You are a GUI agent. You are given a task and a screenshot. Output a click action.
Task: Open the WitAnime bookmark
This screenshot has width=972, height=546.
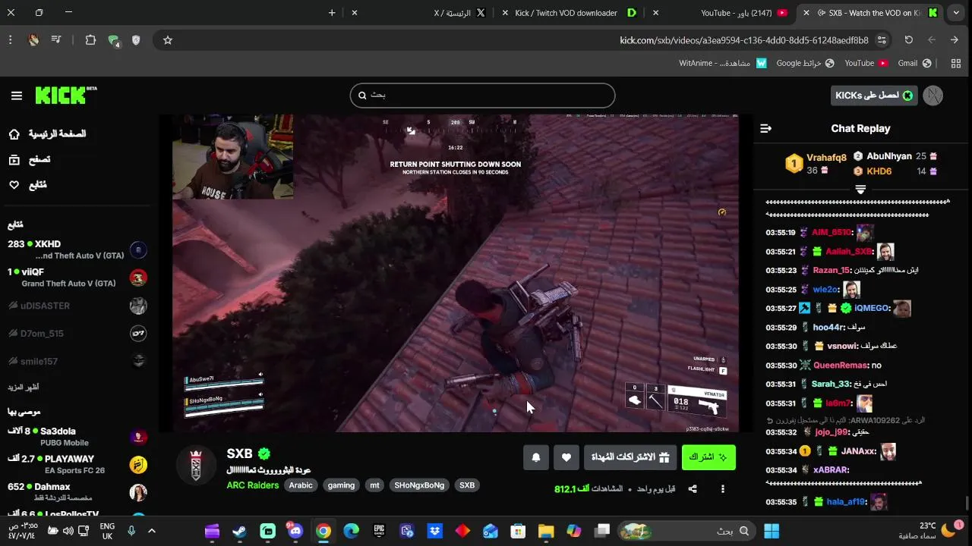723,64
